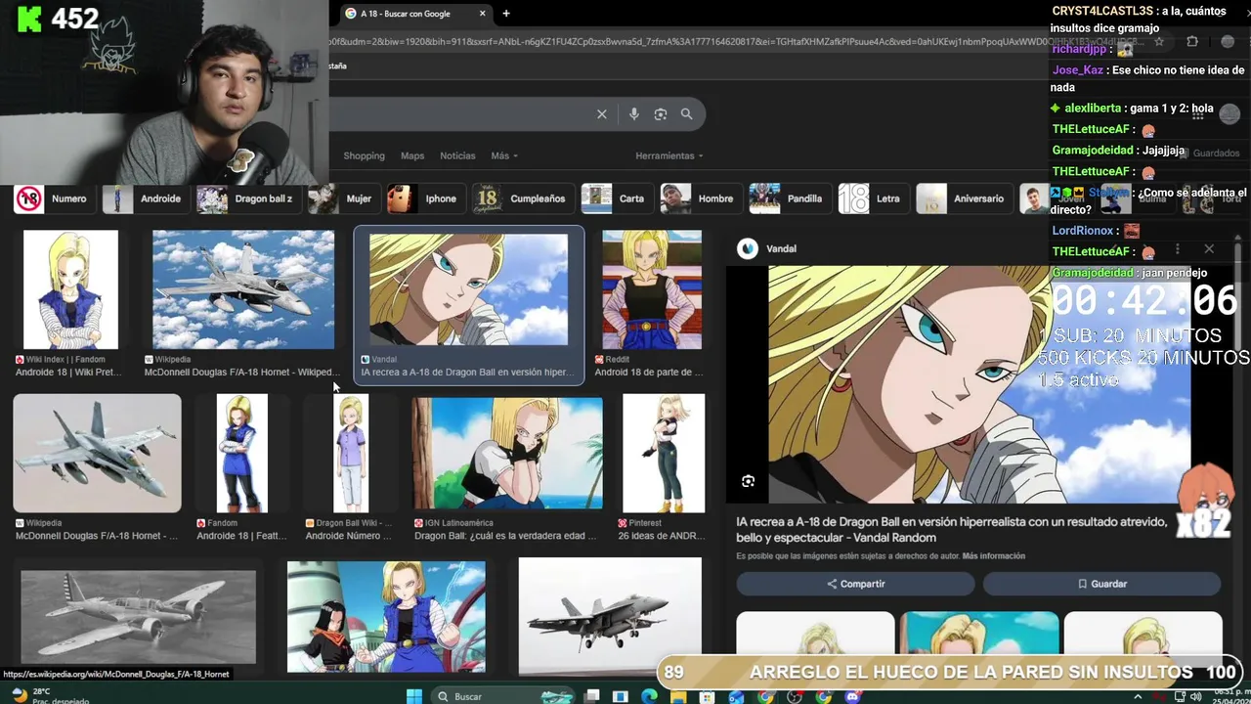Switch to the Noticias results tab
This screenshot has width=1251, height=704.
coord(457,155)
